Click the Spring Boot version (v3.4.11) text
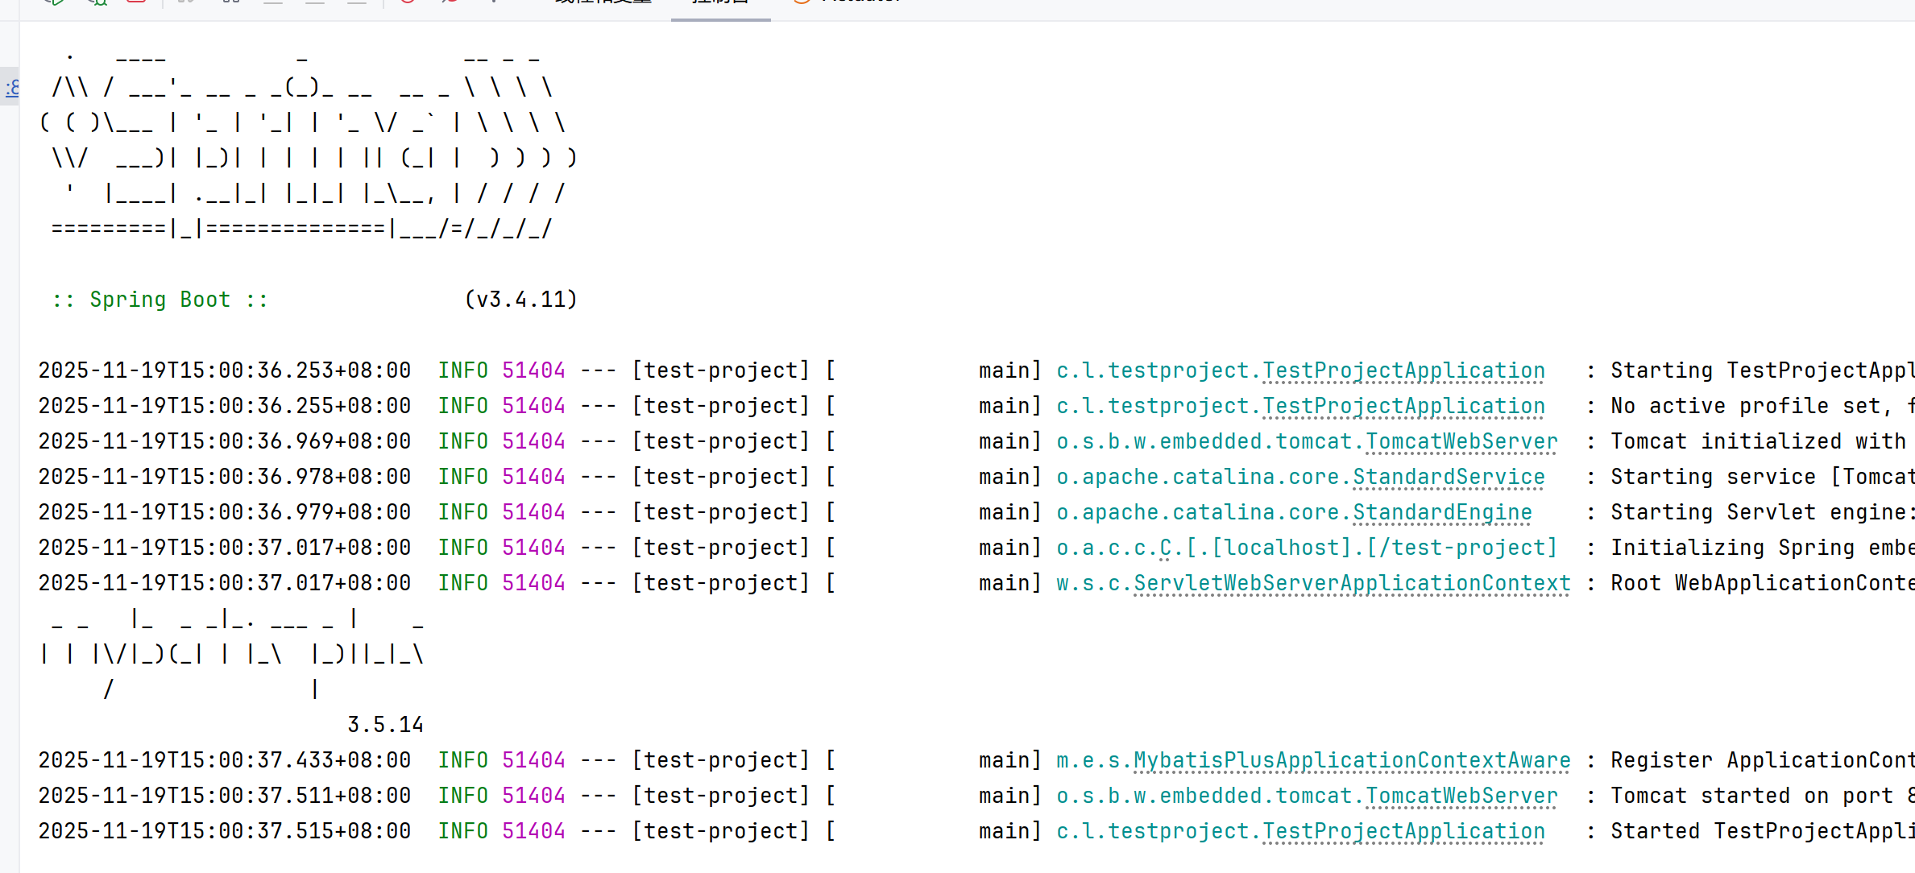 520,300
